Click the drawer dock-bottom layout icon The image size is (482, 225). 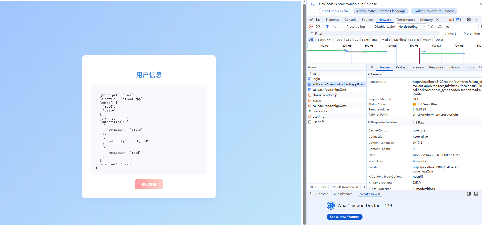(476, 194)
